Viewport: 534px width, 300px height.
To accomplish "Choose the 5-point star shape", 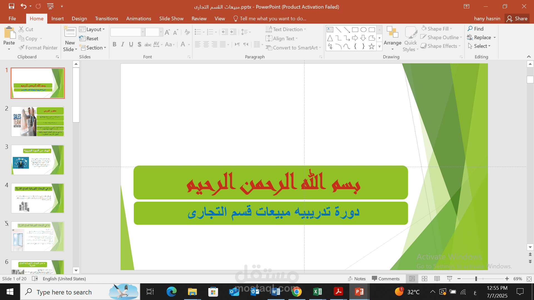I will pos(372,46).
